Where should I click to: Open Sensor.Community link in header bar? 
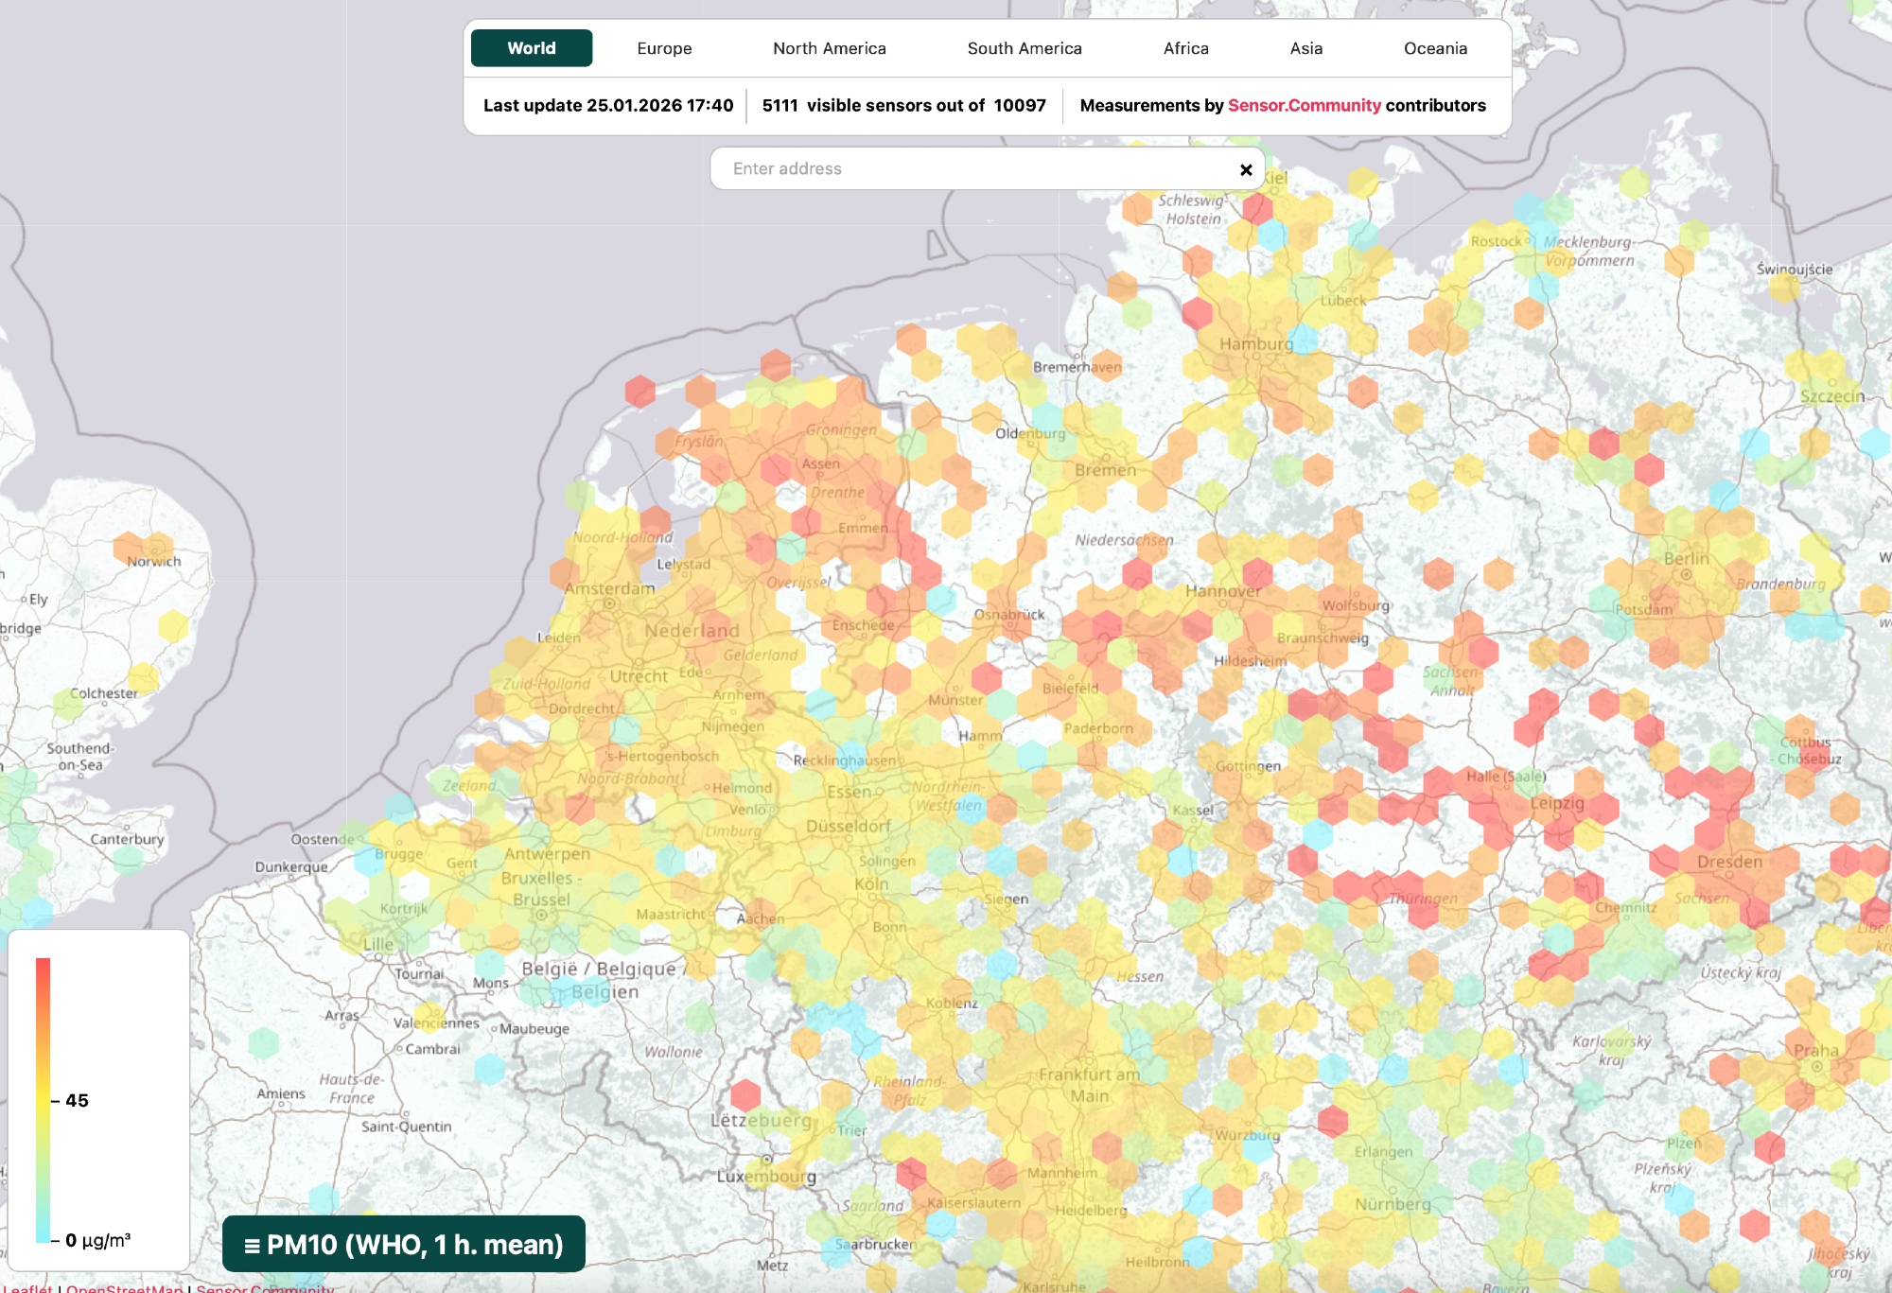[1304, 105]
